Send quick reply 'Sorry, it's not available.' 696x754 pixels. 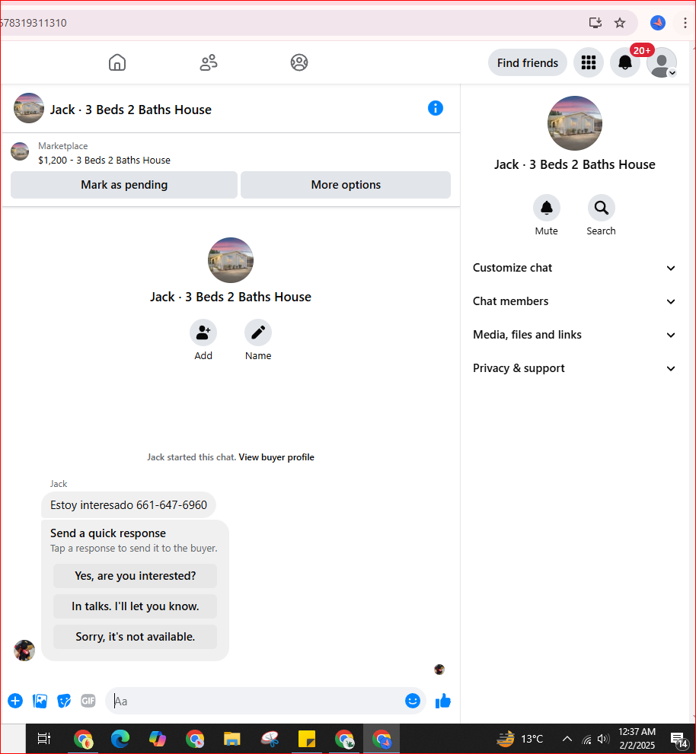(x=136, y=637)
